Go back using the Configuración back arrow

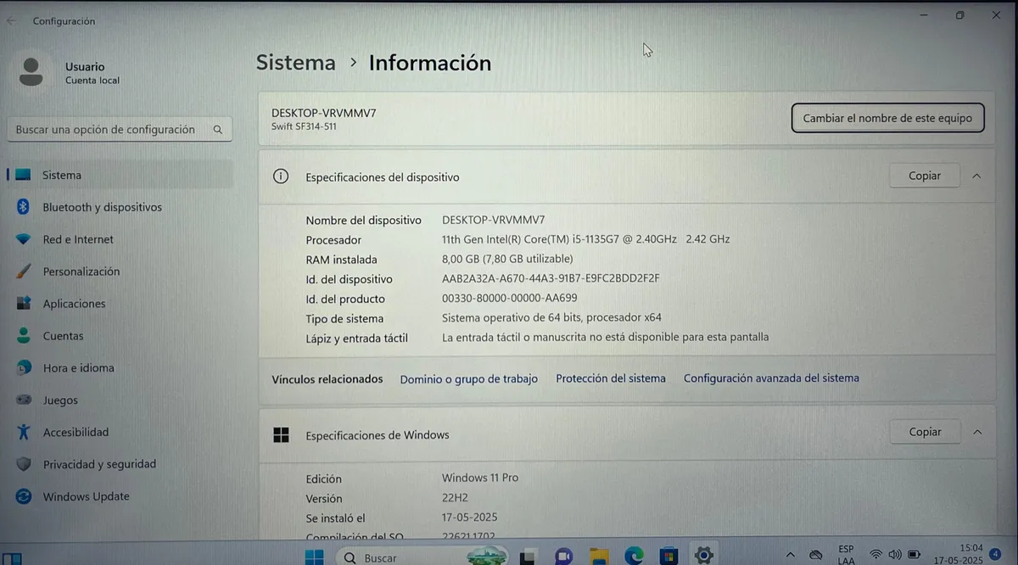tap(11, 21)
